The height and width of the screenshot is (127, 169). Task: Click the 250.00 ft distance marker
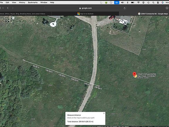[x=88, y=84]
